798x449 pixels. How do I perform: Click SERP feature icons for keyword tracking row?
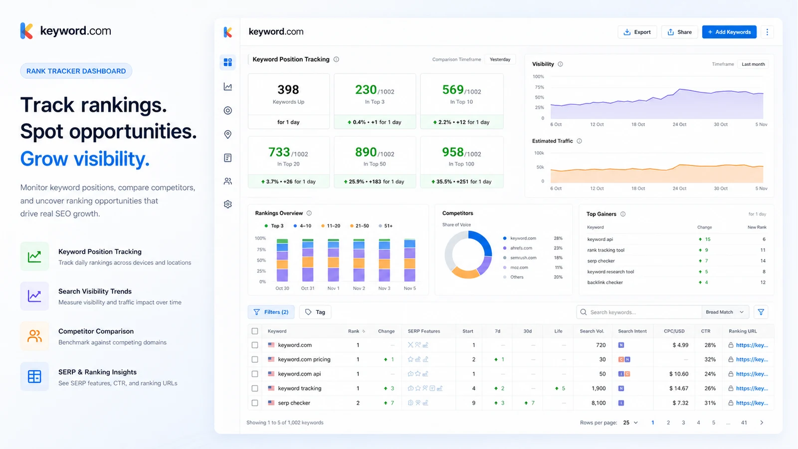[425, 388]
